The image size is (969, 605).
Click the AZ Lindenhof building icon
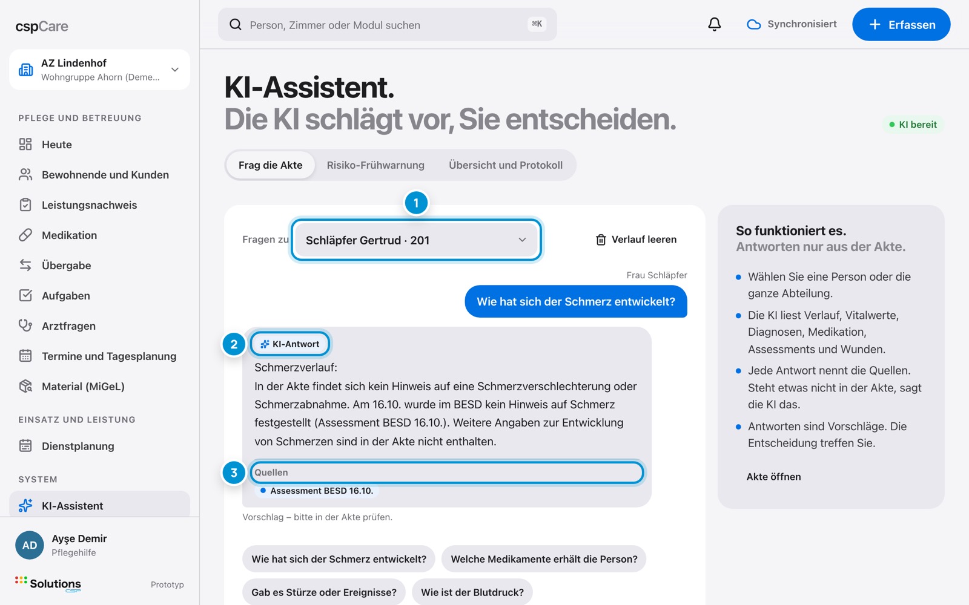pos(25,70)
